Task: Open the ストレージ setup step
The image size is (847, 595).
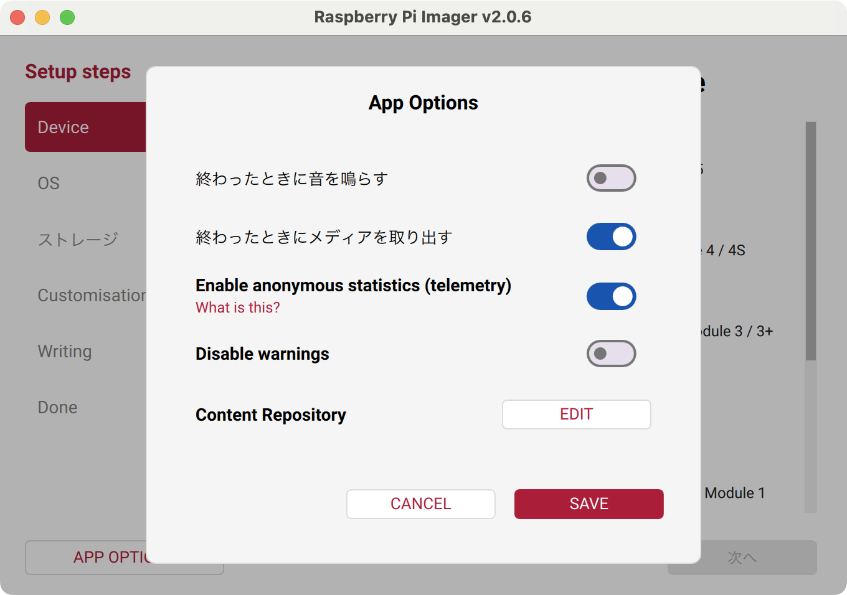Action: pos(86,239)
